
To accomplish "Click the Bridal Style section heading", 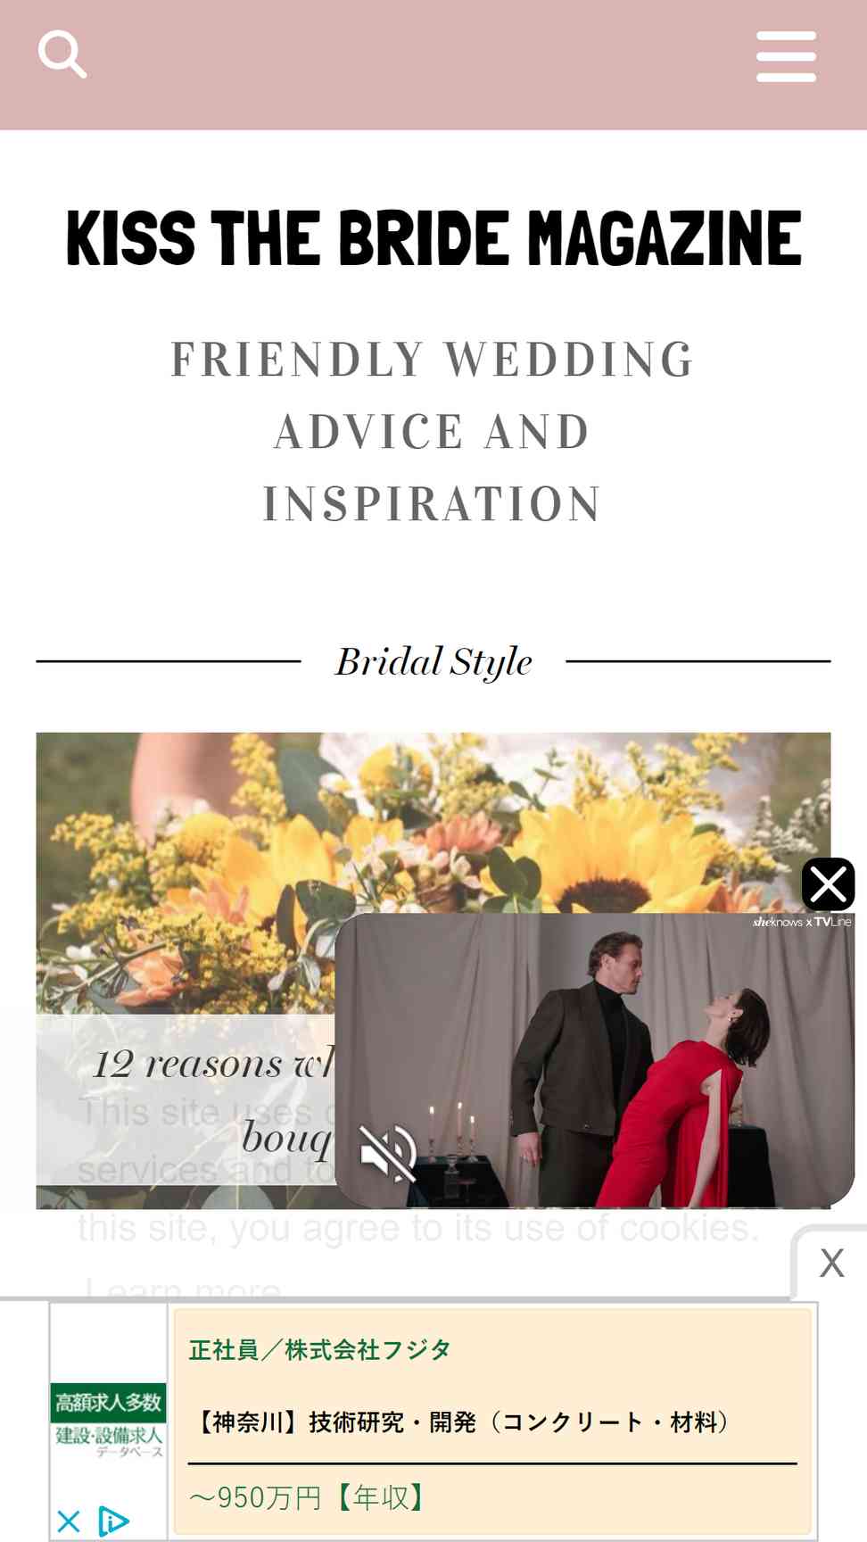I will coord(433,662).
